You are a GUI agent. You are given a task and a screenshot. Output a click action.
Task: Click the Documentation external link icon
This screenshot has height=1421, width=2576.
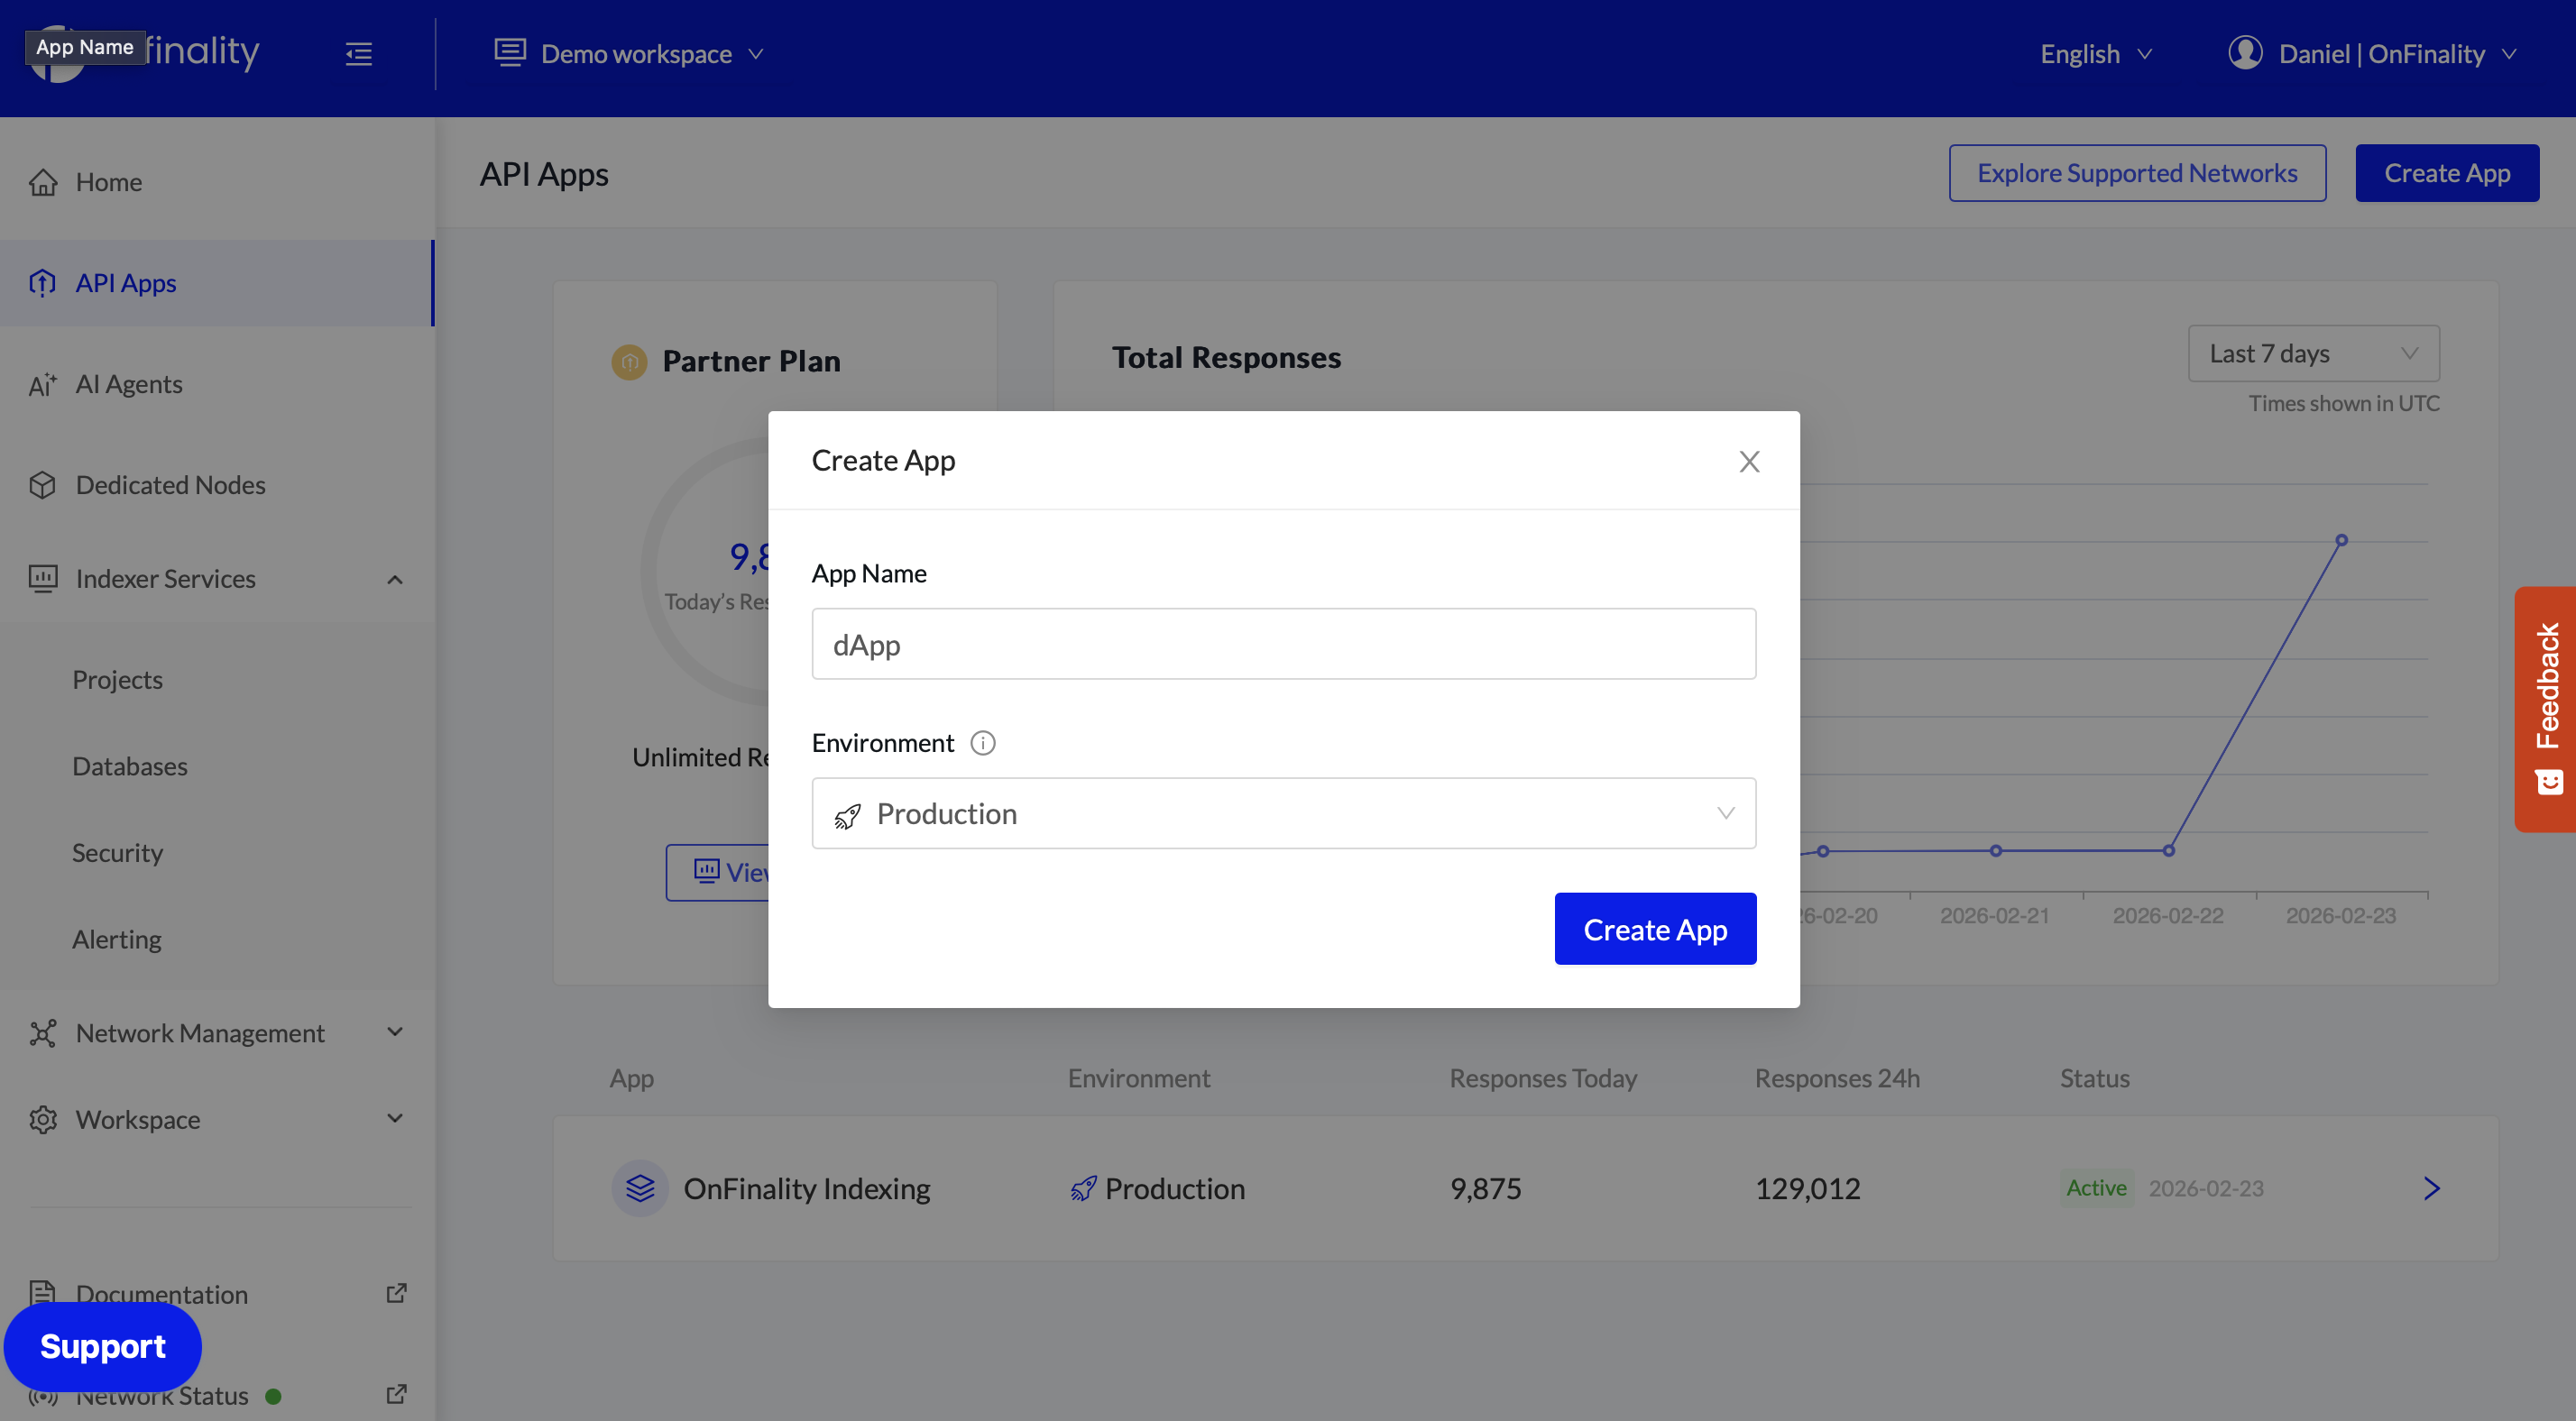tap(396, 1293)
